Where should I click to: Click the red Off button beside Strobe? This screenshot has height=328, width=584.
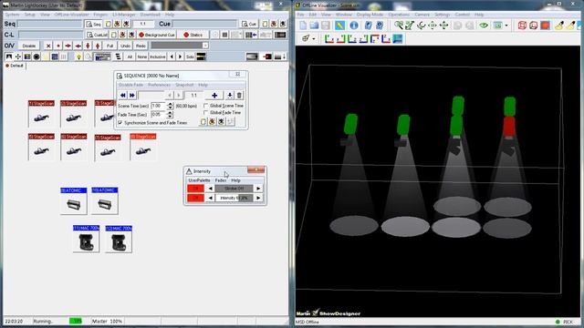tap(195, 189)
